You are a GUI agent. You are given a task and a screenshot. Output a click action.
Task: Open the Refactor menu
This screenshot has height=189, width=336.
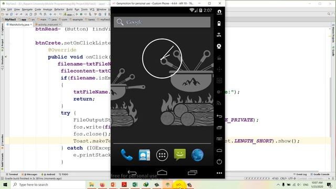[59, 9]
